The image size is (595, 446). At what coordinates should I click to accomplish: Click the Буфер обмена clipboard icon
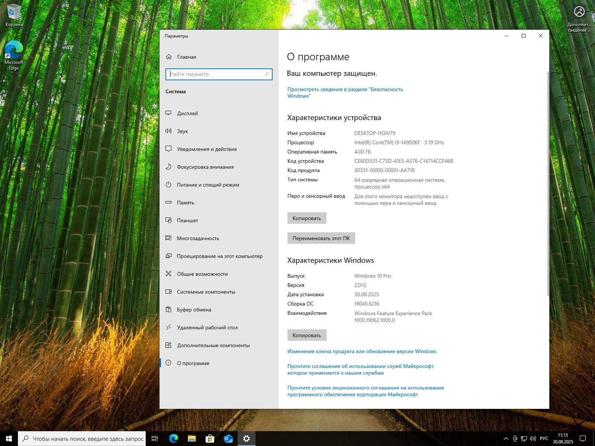point(168,309)
